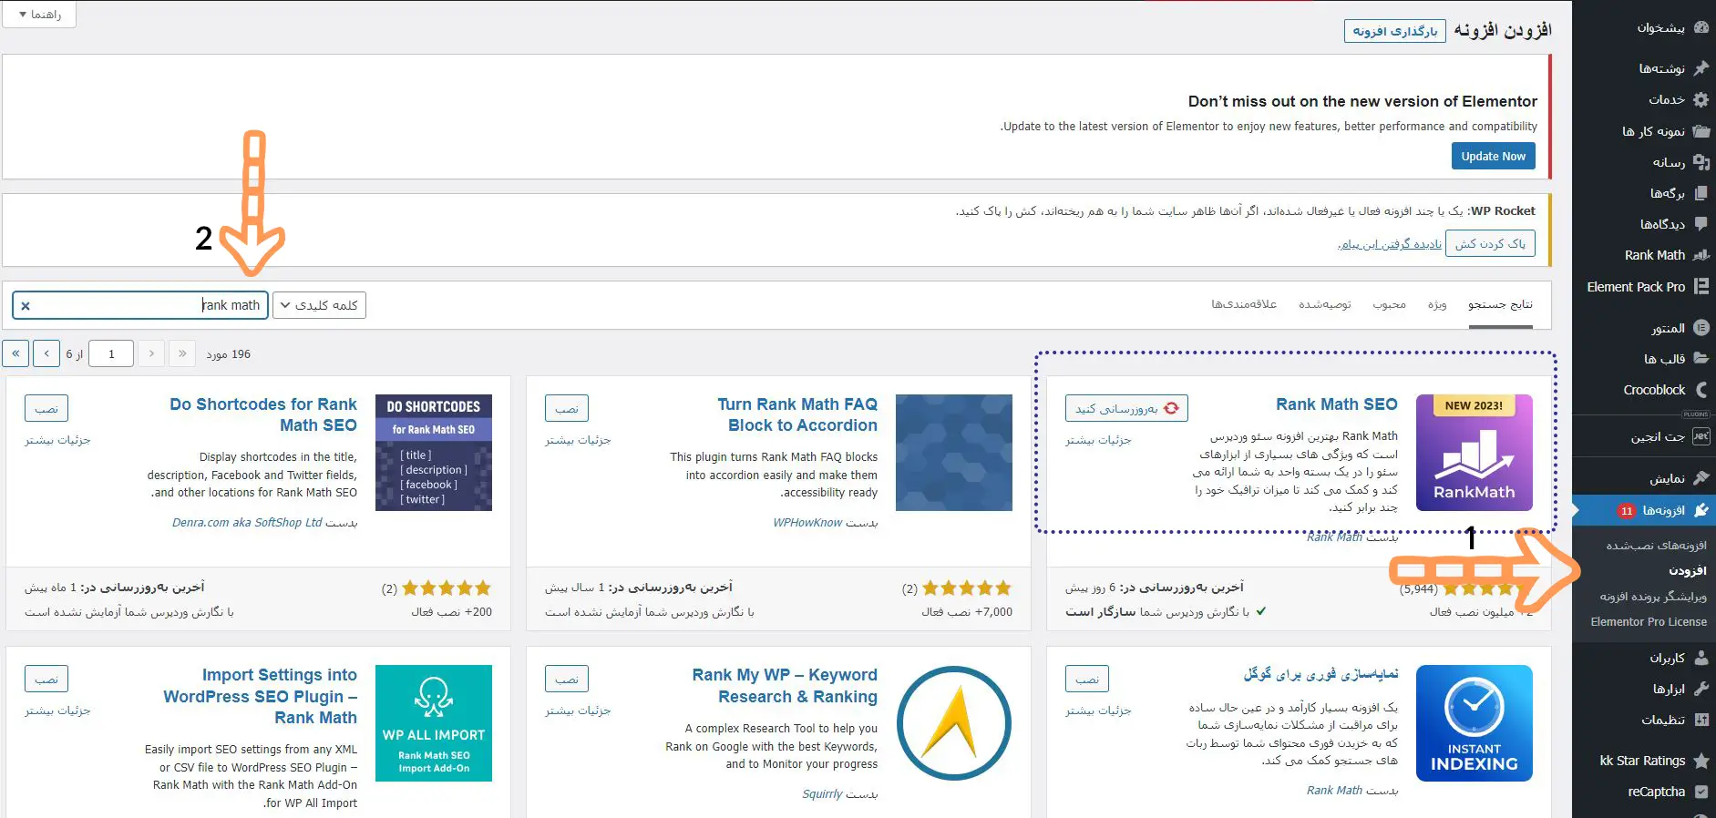Click the Do Shortcodes plugin thumbnail
The width and height of the screenshot is (1716, 818).
pos(434,453)
